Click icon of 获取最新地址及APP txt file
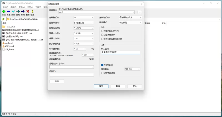Image resolution: width=222 pixels, height=117 pixels. [x=4, y=30]
